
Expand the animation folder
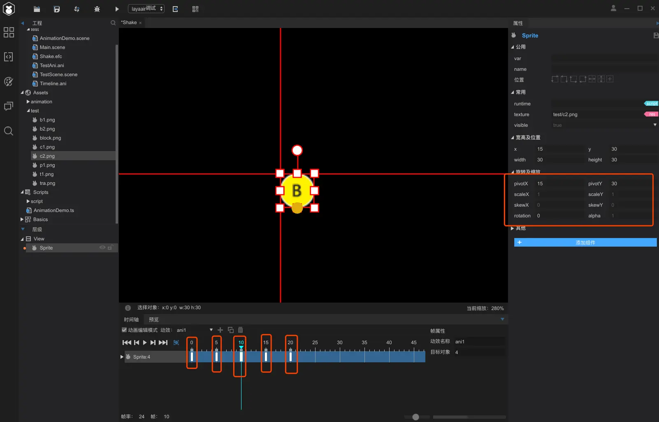28,102
